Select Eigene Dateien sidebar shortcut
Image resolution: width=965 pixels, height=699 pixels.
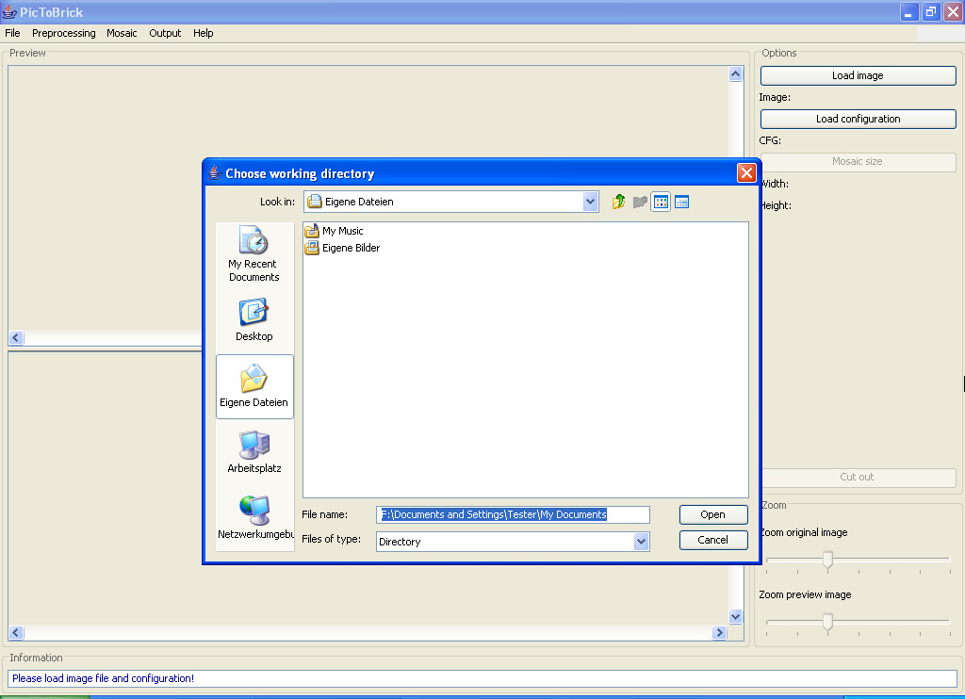coord(254,386)
